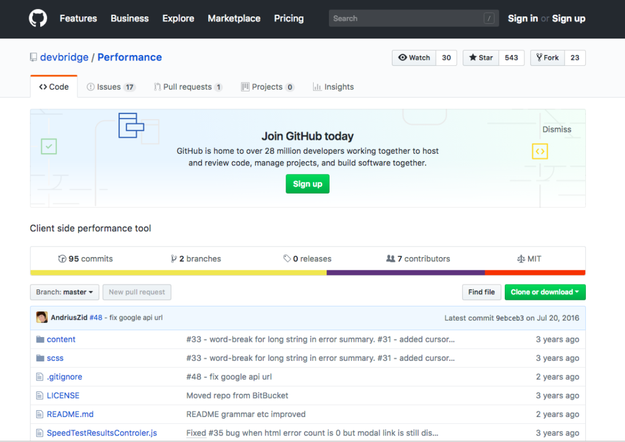Image resolution: width=625 pixels, height=442 pixels.
Task: Open the AndriusZid author link
Action: pyautogui.click(x=69, y=317)
